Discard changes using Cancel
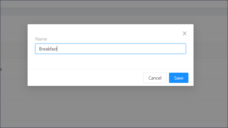Screen dimensions: 228x128 click(x=155, y=78)
